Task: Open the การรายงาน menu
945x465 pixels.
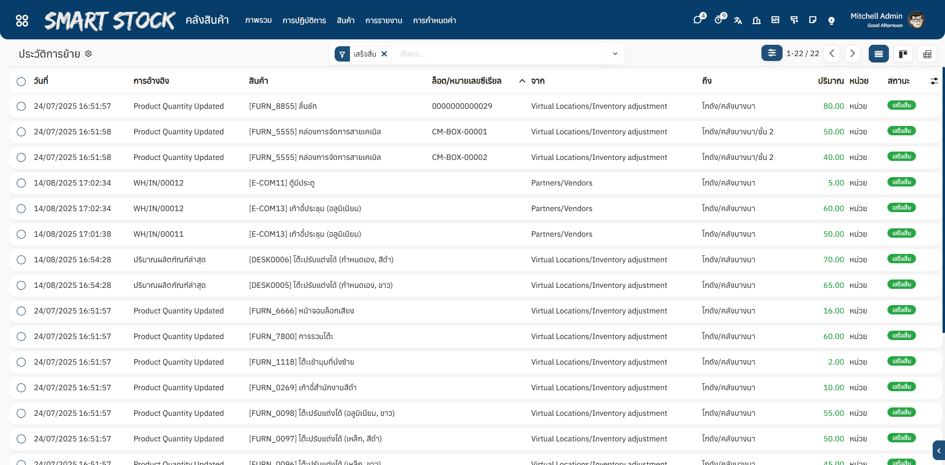Action: coord(383,21)
